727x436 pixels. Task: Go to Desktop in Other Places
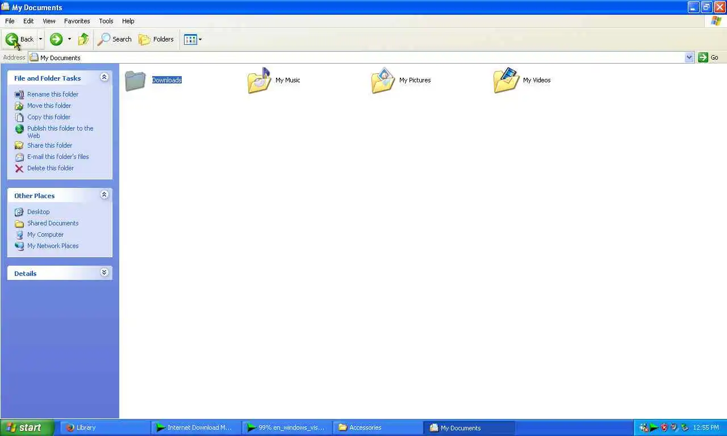tap(38, 212)
